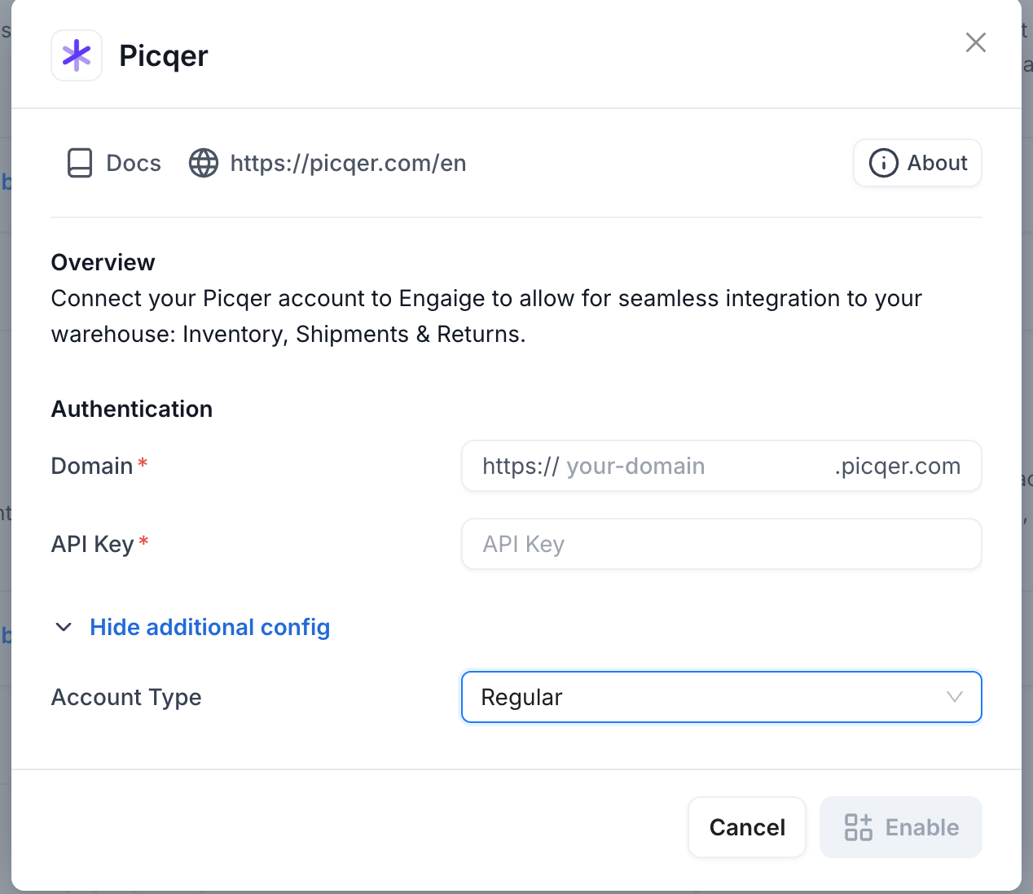This screenshot has width=1033, height=894.
Task: Click the info circle icon in About
Action: tap(884, 163)
